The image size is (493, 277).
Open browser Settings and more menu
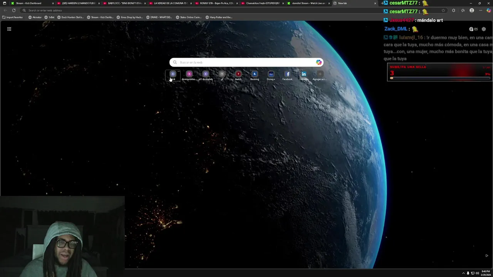coord(481,10)
